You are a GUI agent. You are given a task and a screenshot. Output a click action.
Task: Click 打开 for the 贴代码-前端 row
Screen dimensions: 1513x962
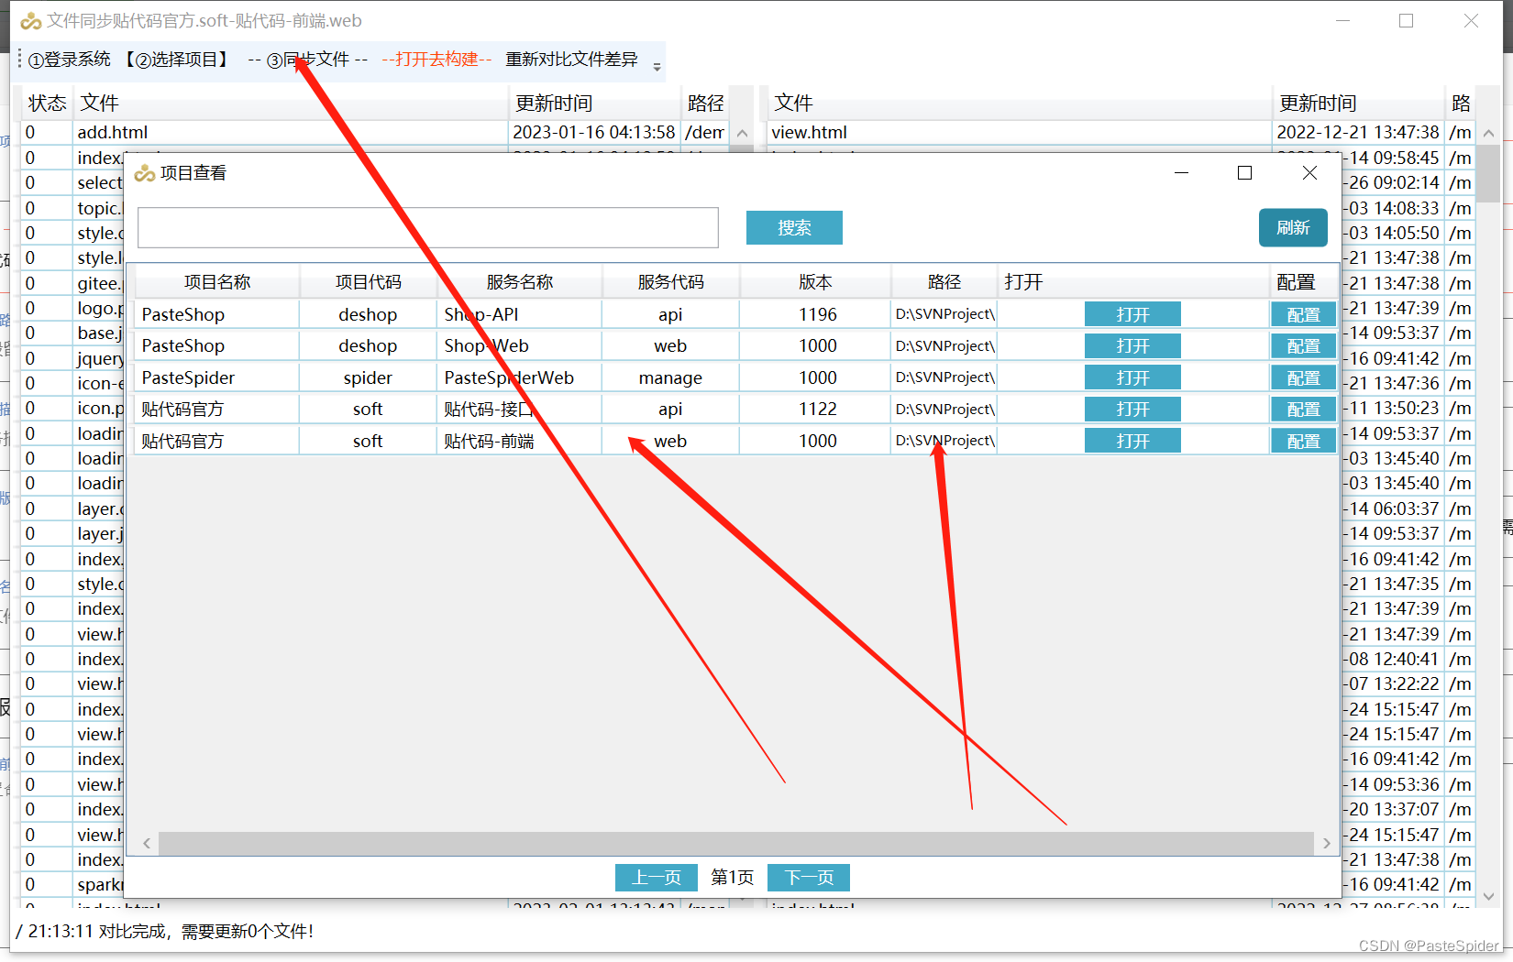1132,442
